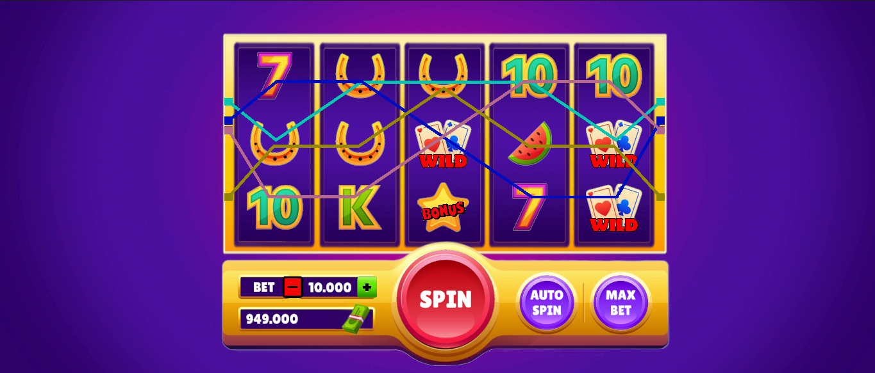Screen dimensions: 875x373
Task: Click the olive payline marker on right edge
Action: tap(661, 196)
